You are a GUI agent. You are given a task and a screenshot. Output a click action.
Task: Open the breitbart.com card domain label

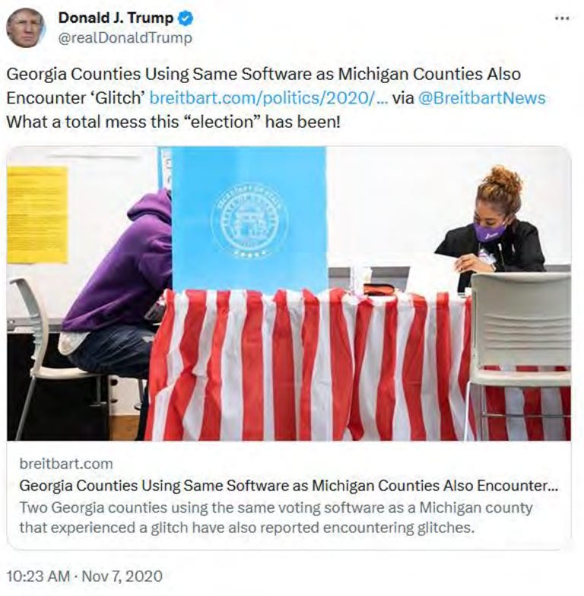click(x=66, y=464)
